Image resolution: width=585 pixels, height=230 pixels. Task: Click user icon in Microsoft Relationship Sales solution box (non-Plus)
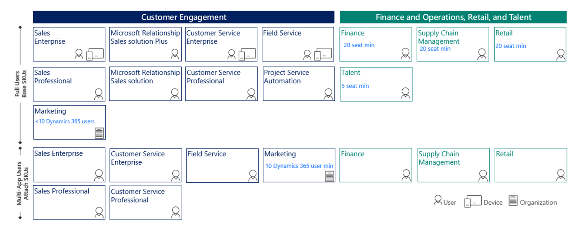click(175, 94)
